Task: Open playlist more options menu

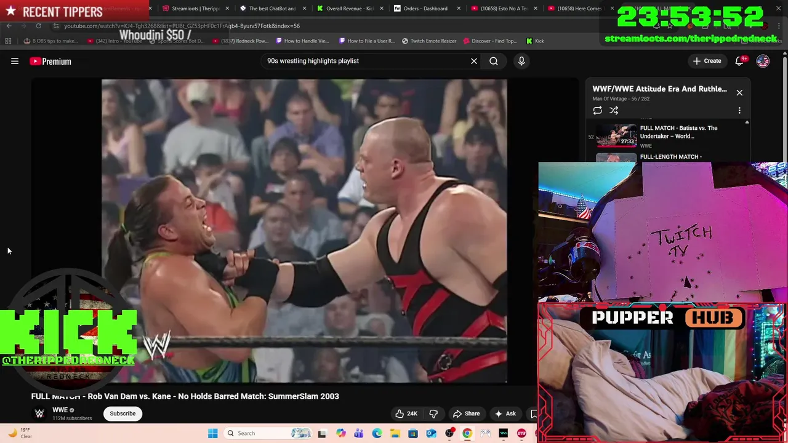Action: click(x=739, y=111)
